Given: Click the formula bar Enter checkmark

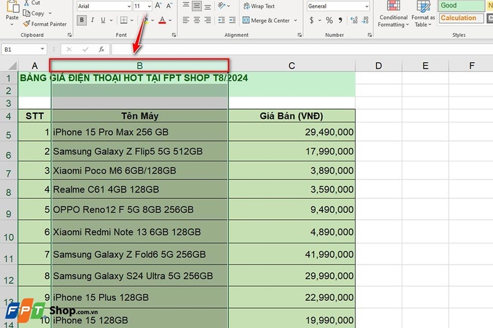Looking at the screenshot, I should coord(85,49).
